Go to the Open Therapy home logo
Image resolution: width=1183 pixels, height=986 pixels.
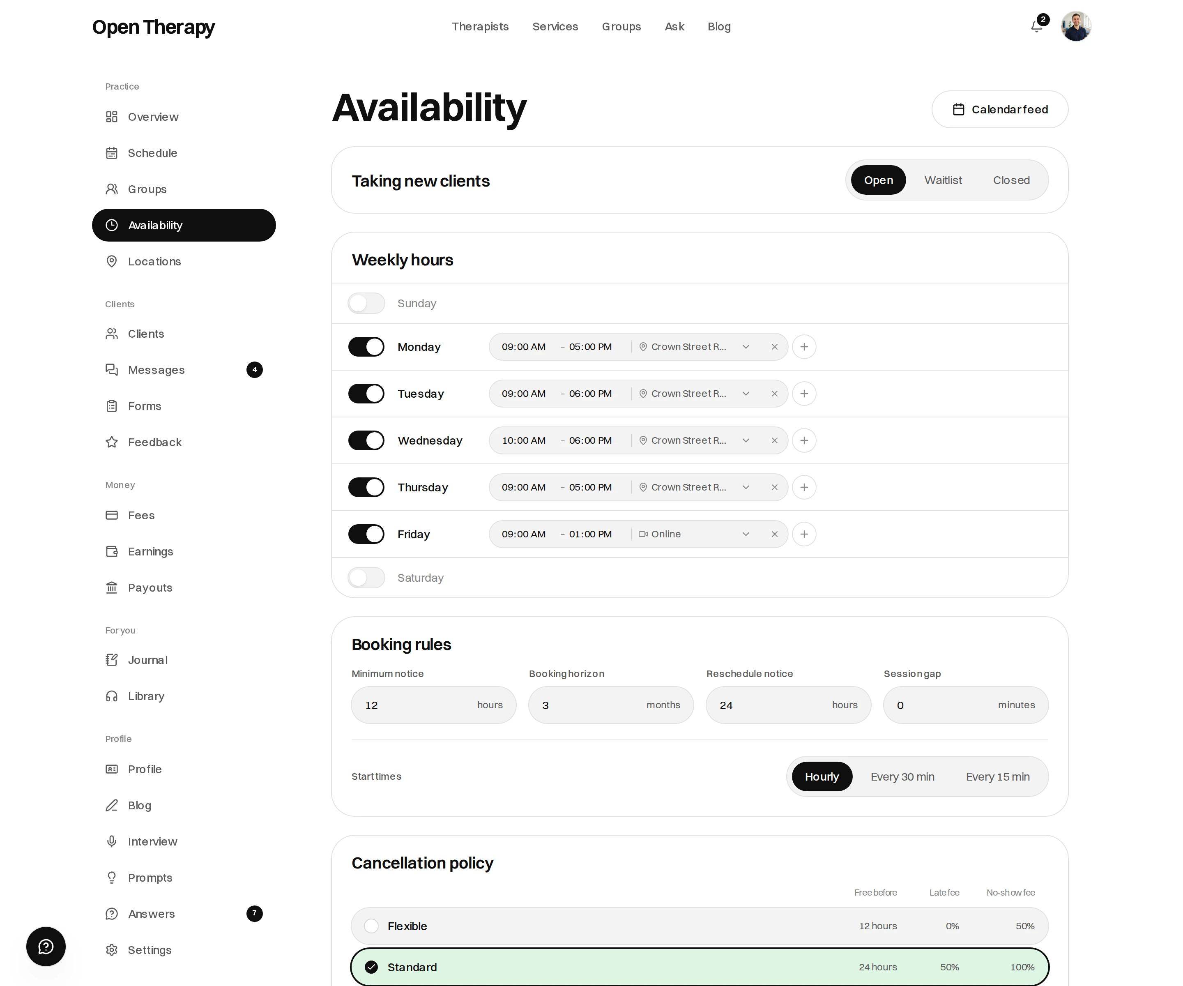tap(153, 27)
